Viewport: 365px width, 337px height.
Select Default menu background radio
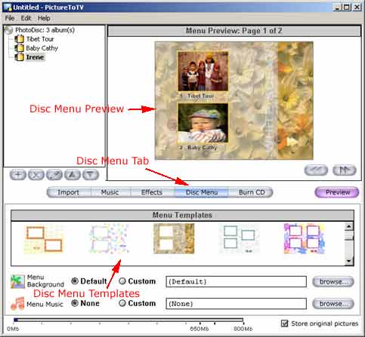click(75, 281)
